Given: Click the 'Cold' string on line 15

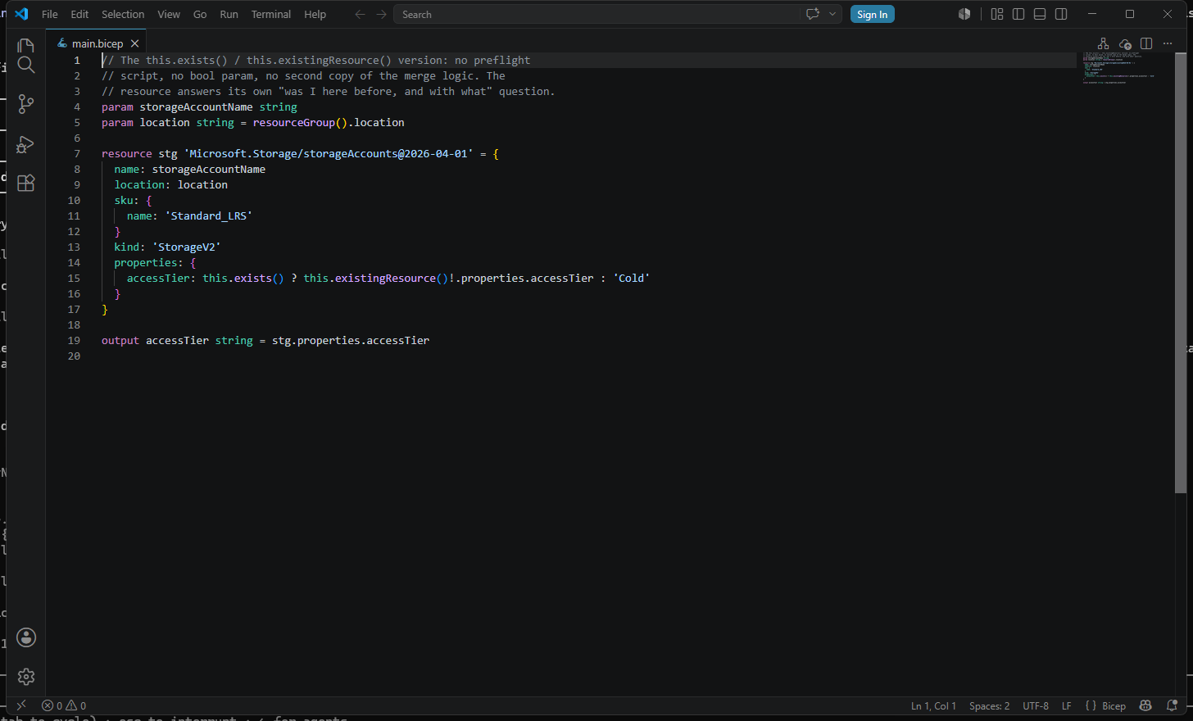Looking at the screenshot, I should point(632,278).
